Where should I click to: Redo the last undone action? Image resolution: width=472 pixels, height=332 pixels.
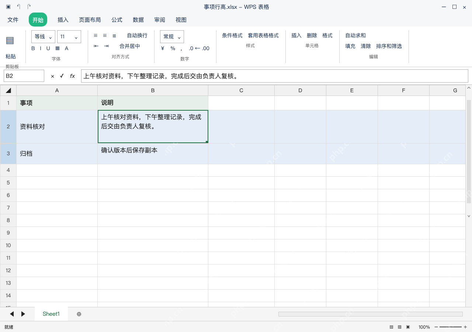click(29, 7)
